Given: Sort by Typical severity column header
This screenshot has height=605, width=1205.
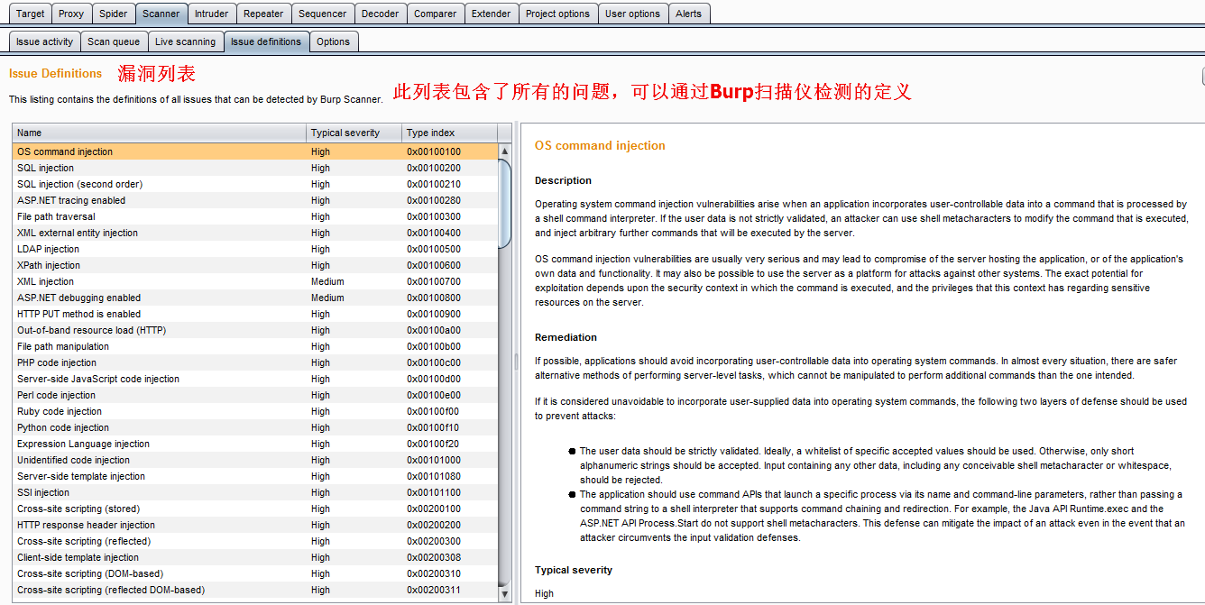Looking at the screenshot, I should pos(354,133).
